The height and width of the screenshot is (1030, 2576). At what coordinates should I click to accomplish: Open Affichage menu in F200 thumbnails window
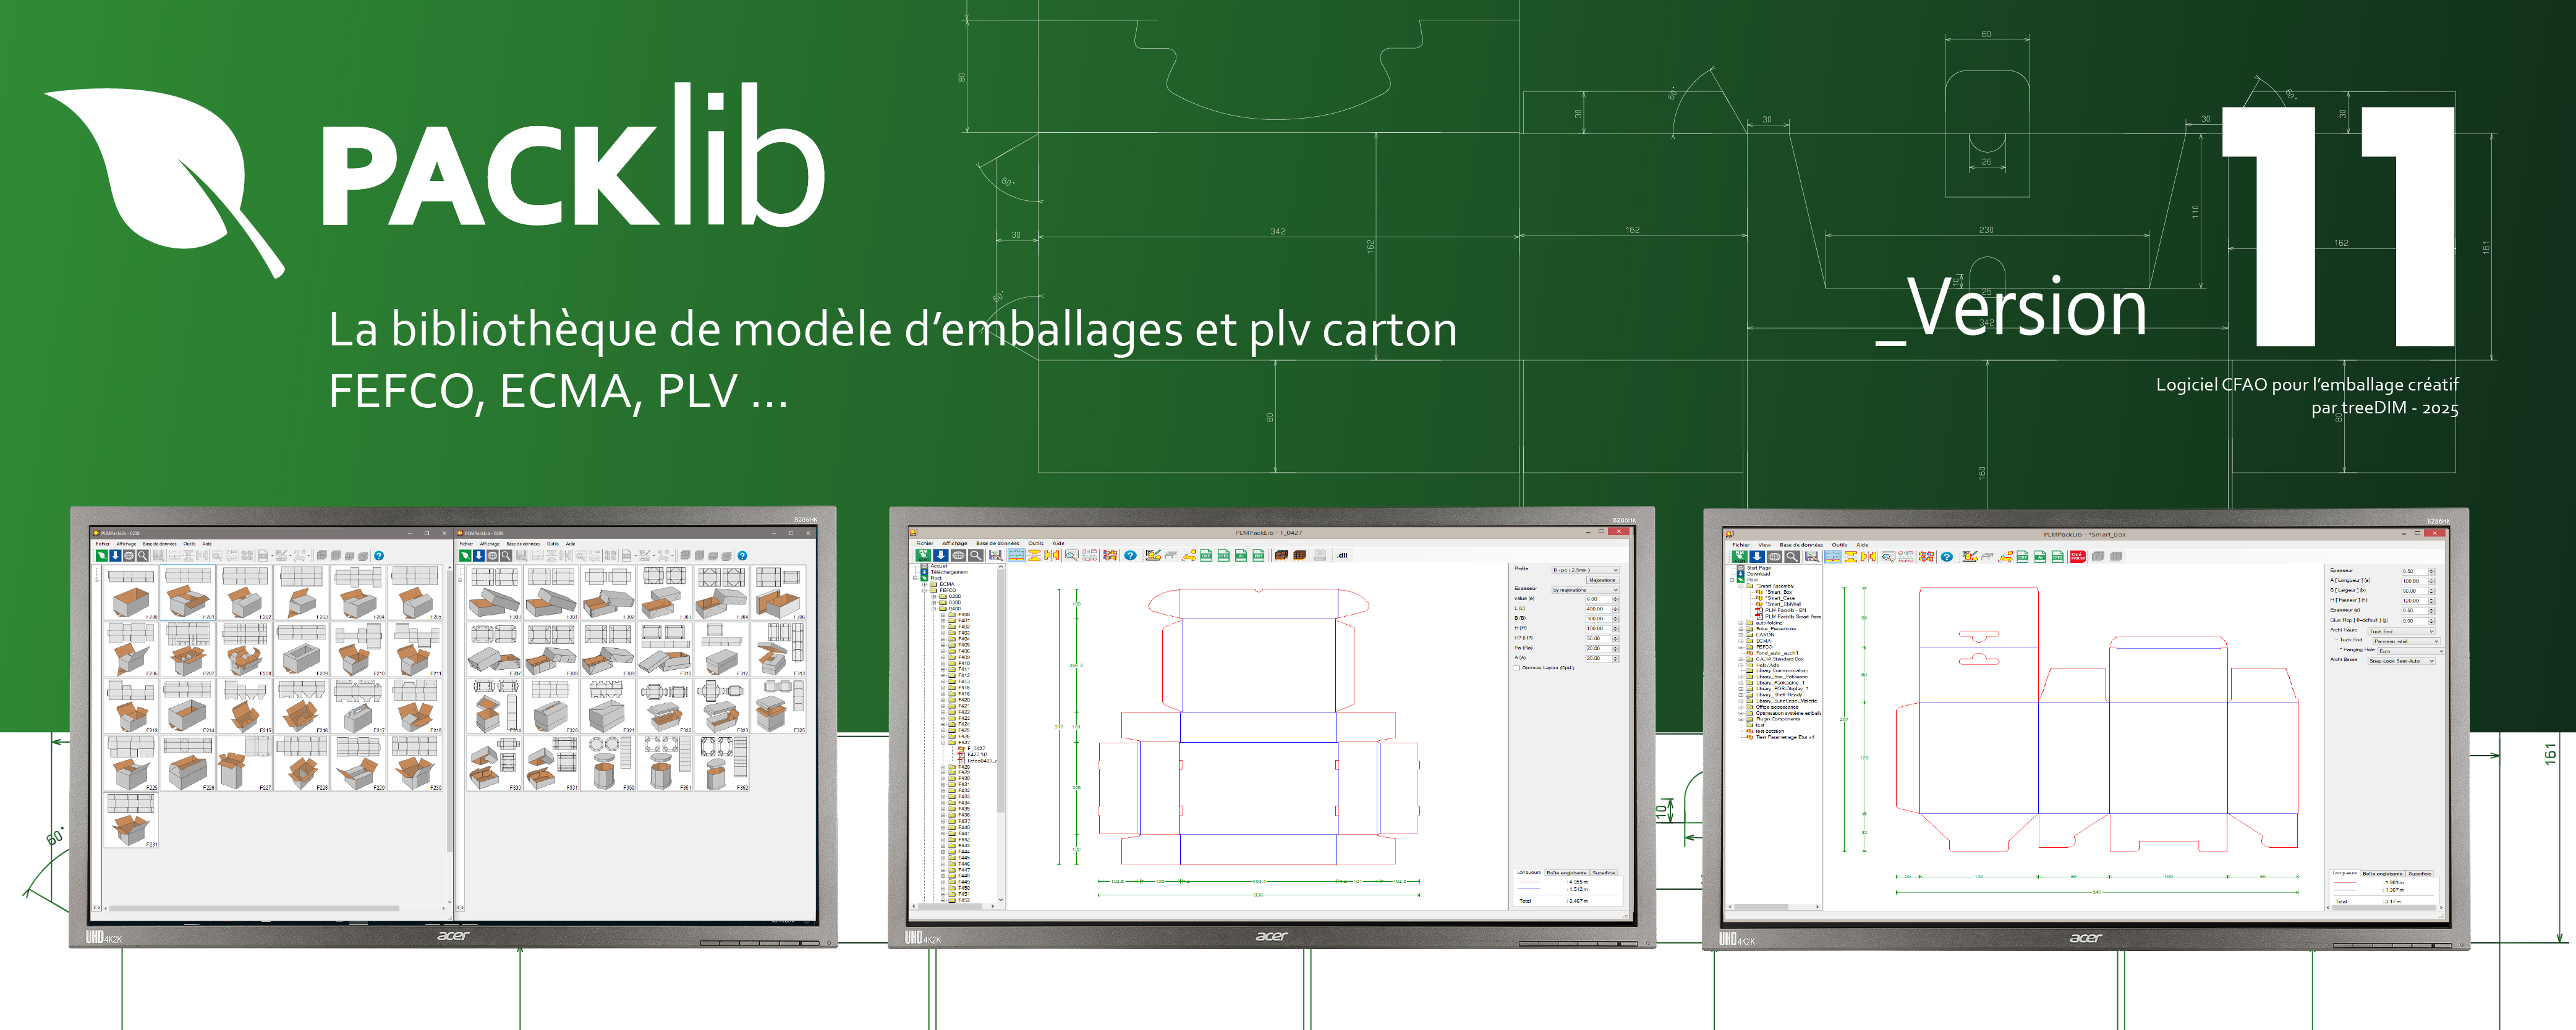[x=127, y=544]
